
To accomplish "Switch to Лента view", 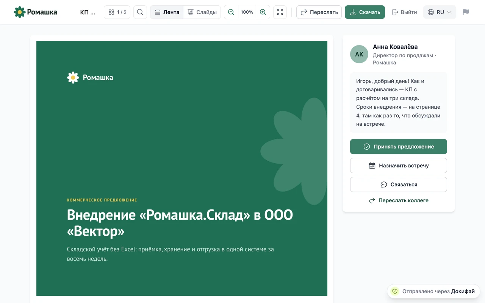I will (167, 12).
